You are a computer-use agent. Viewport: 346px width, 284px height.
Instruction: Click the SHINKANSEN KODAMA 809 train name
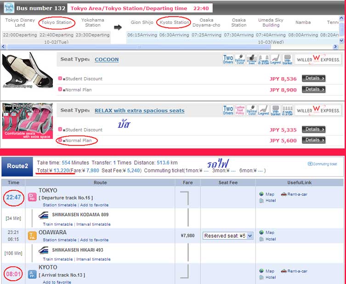coord(80,215)
